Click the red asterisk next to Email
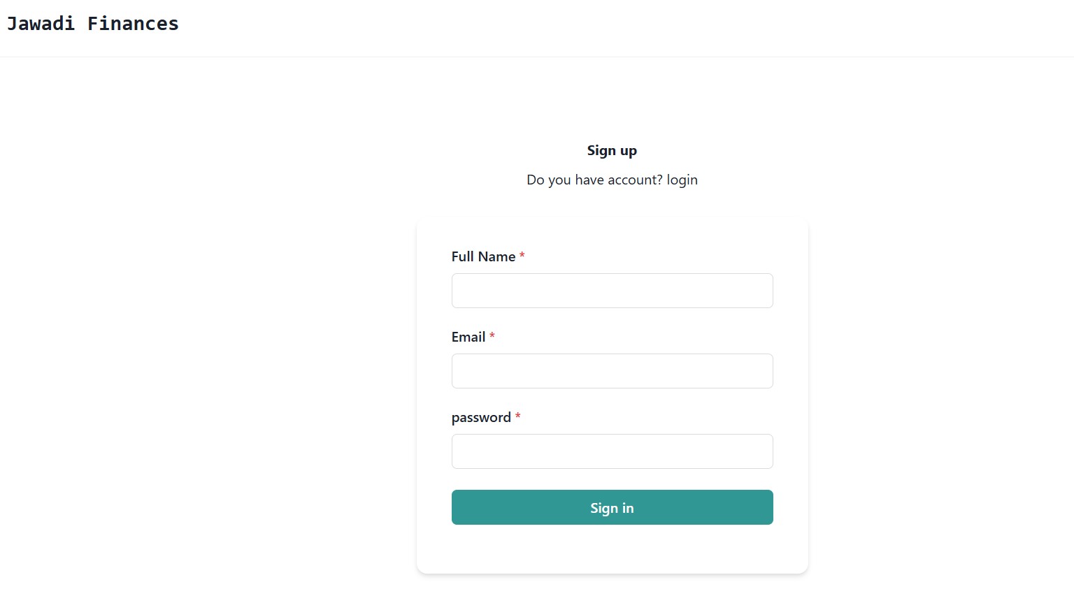Screen dimensions: 1074x589 [x=492, y=336]
